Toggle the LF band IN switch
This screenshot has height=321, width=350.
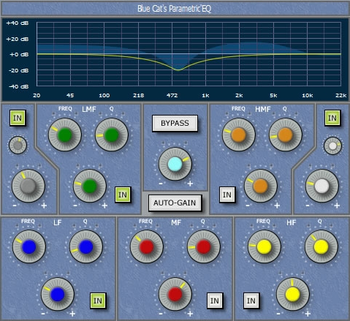click(x=98, y=301)
